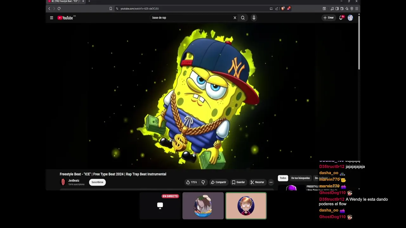The image size is (406, 228).
Task: Dislike the video
Action: 203,182
